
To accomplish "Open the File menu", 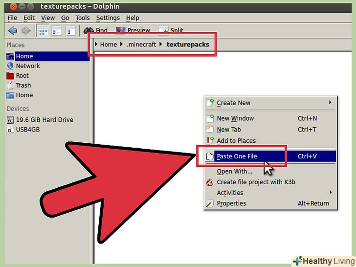I will click(12, 18).
